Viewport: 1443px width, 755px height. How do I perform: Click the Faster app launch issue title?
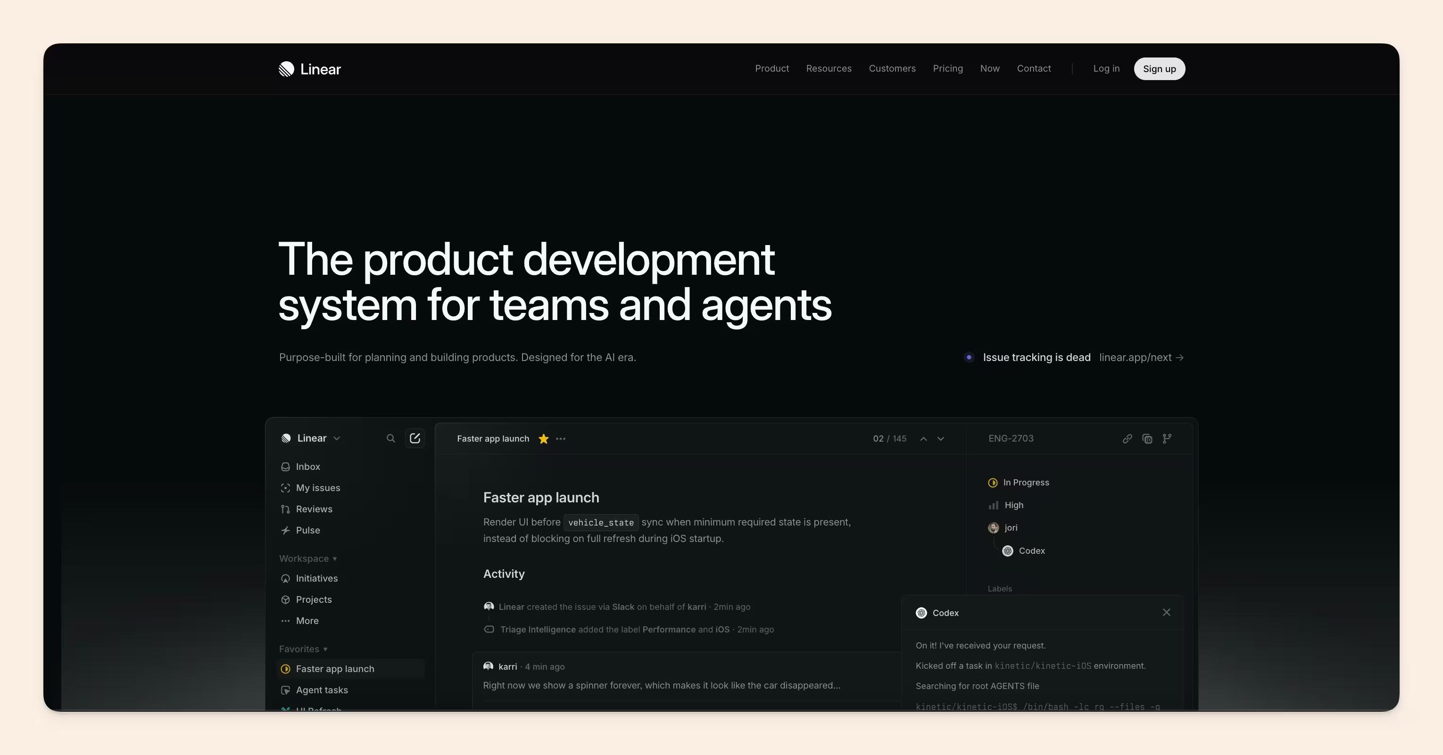click(x=541, y=498)
